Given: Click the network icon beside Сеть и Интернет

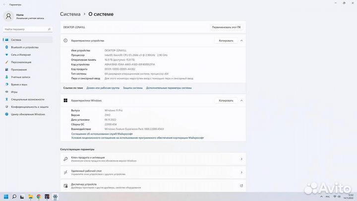Looking at the screenshot, I should pos(6,55).
